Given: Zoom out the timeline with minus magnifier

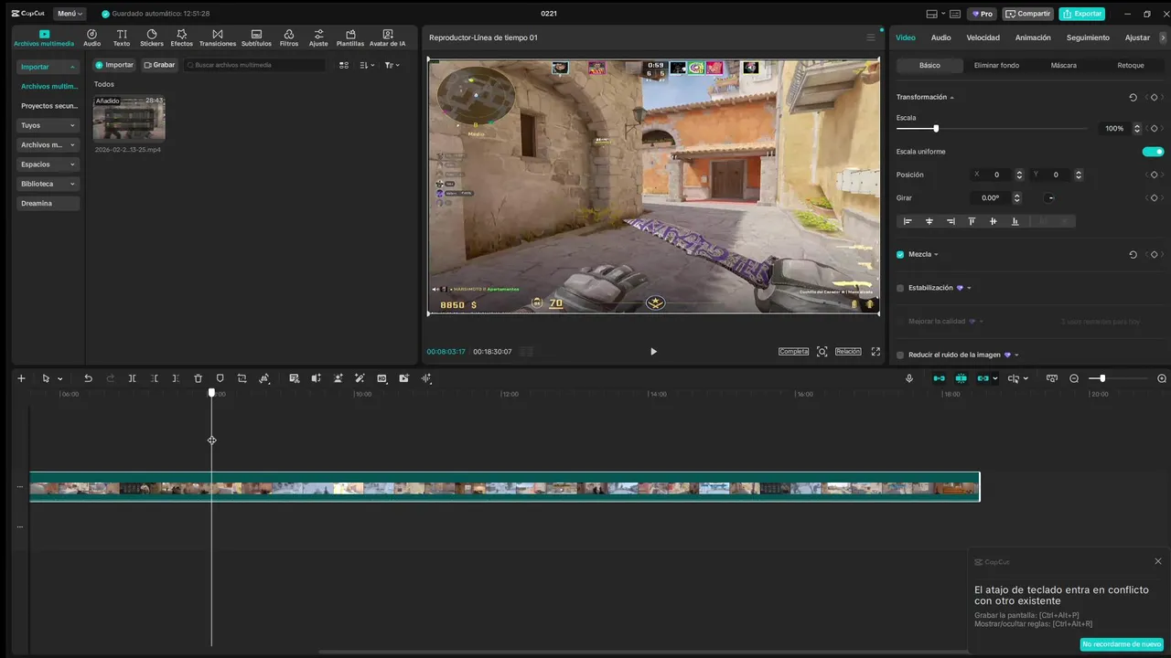Looking at the screenshot, I should (1074, 378).
